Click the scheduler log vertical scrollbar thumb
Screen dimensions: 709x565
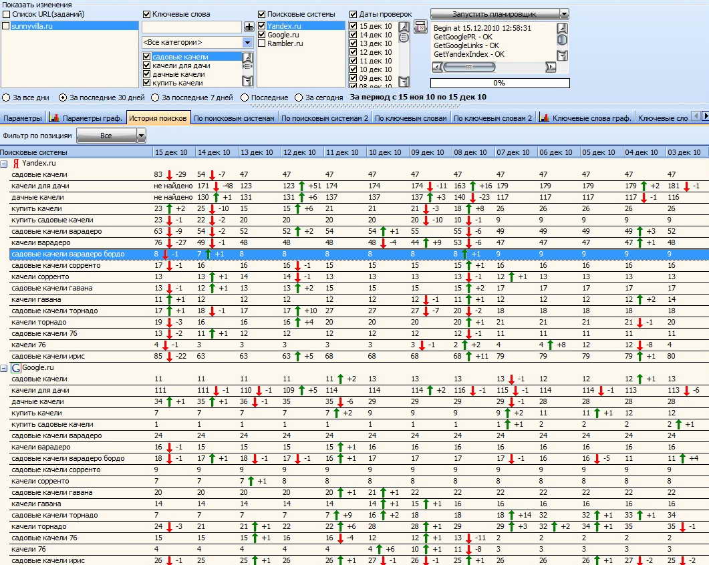click(562, 40)
